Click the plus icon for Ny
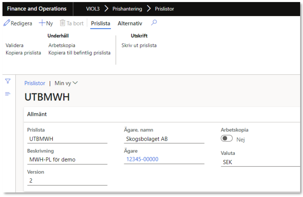The image size is (303, 197). [42, 23]
